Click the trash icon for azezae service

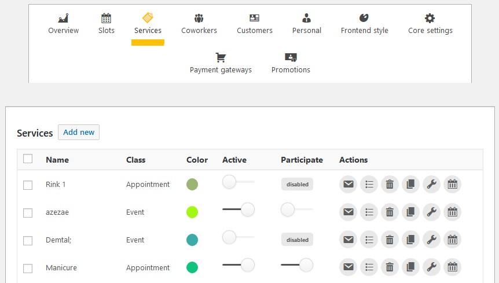[x=390, y=212]
